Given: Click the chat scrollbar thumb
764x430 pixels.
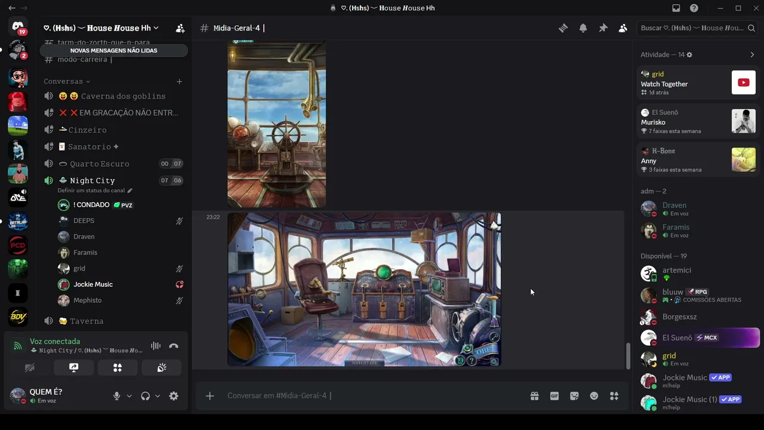Looking at the screenshot, I should (627, 357).
